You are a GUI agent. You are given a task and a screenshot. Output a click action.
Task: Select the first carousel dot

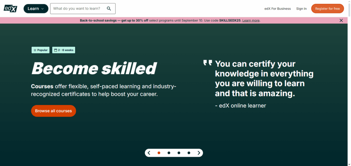pyautogui.click(x=159, y=153)
